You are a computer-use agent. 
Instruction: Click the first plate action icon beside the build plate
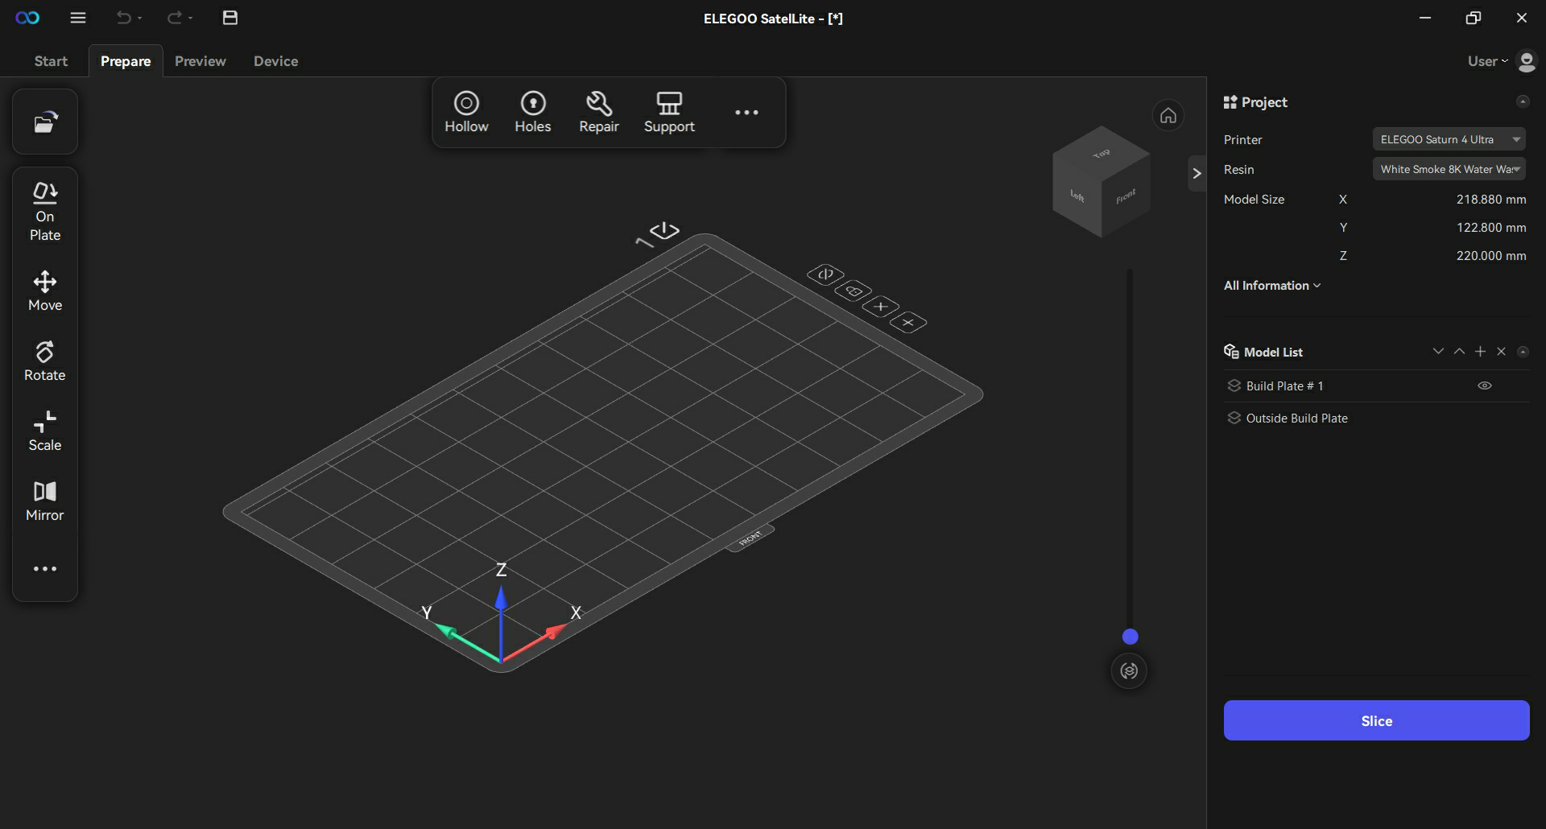point(825,274)
